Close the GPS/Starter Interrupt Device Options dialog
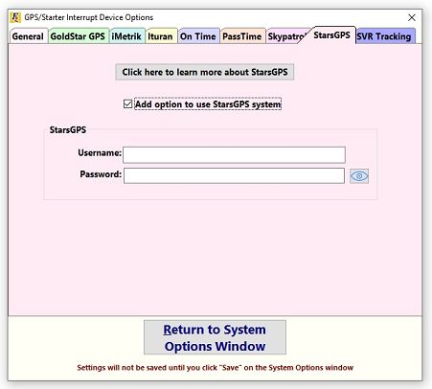Image resolution: width=432 pixels, height=389 pixels. pyautogui.click(x=412, y=17)
